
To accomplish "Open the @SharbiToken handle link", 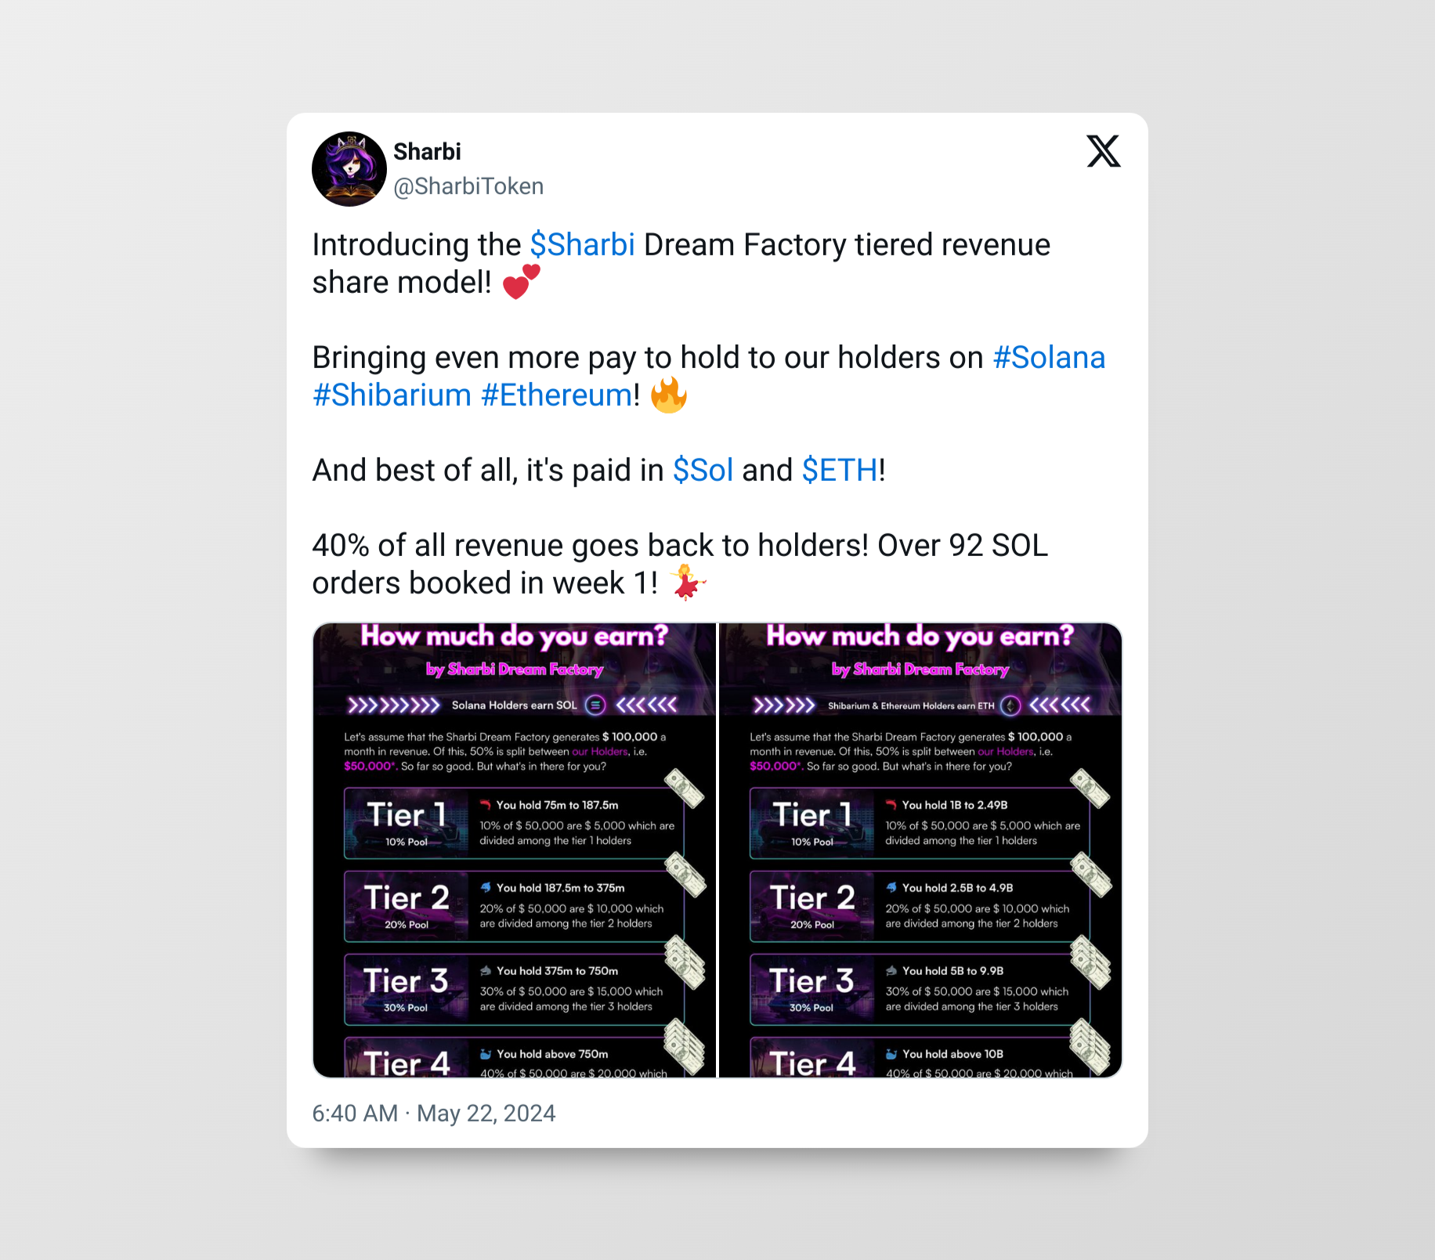I will 468,186.
